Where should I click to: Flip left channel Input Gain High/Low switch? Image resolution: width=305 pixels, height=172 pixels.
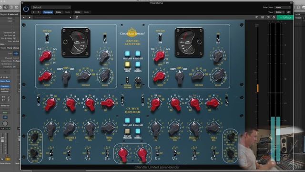tap(47, 38)
